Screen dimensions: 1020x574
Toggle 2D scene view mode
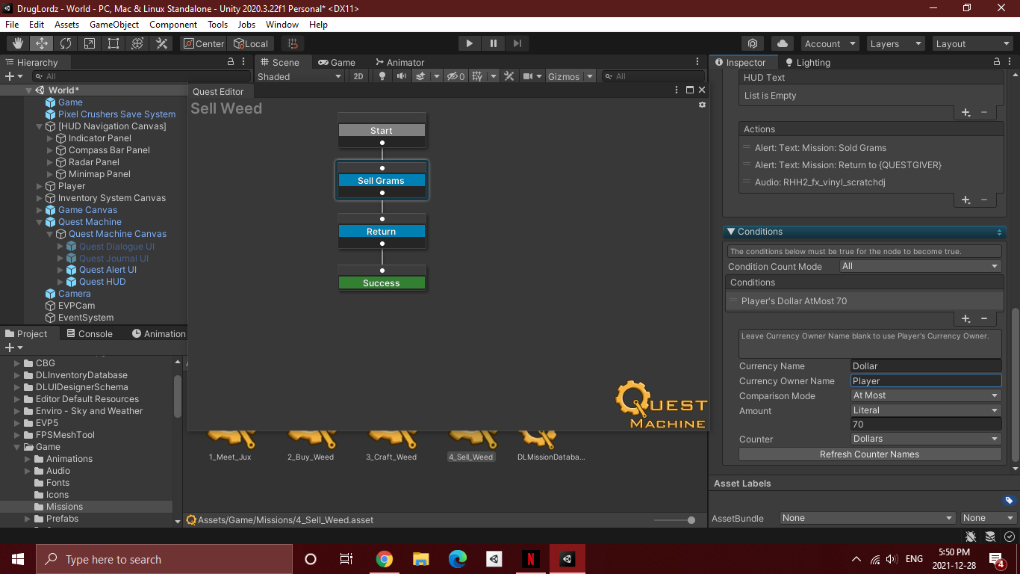[358, 76]
